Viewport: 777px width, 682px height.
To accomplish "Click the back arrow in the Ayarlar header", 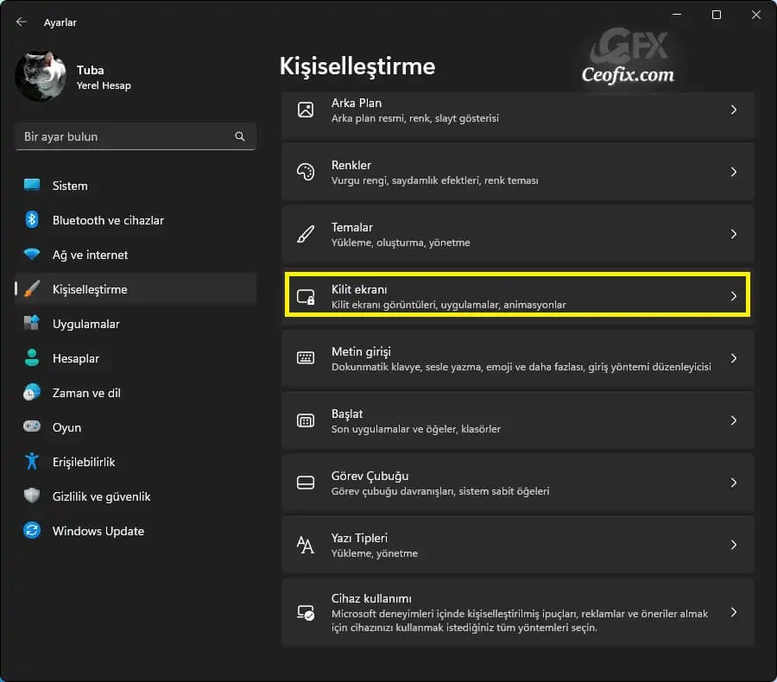I will 22,22.
